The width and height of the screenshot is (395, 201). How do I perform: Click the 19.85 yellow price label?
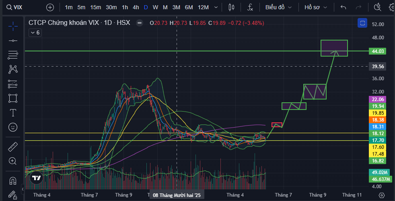377,113
